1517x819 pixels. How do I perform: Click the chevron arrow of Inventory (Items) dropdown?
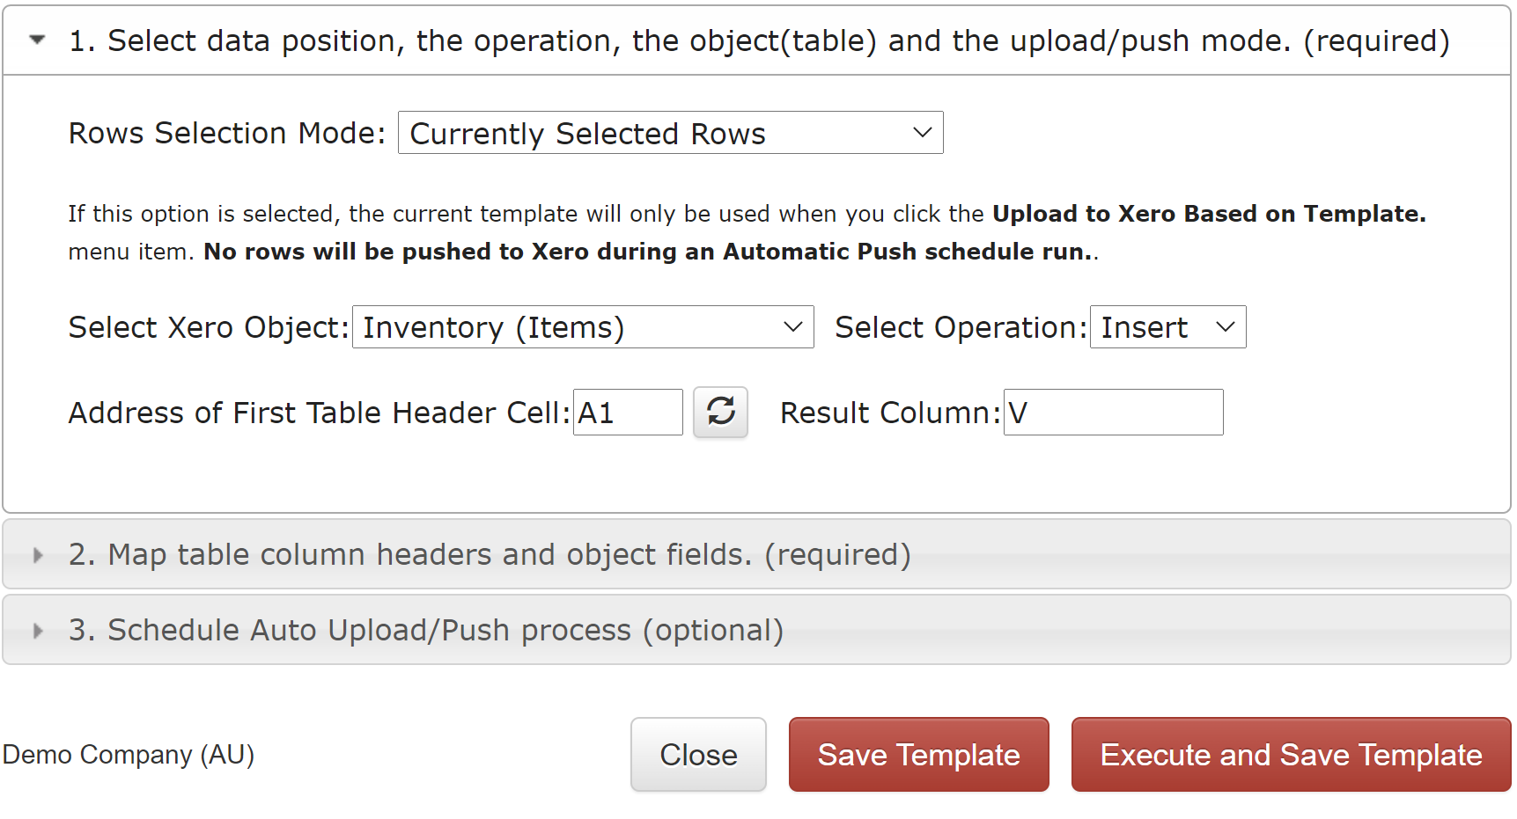[792, 327]
